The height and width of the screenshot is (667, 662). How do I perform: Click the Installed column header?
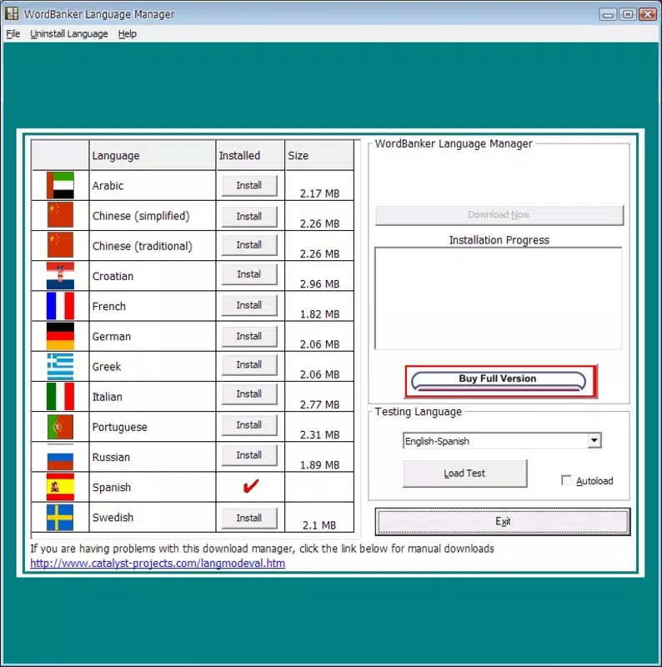coord(250,155)
